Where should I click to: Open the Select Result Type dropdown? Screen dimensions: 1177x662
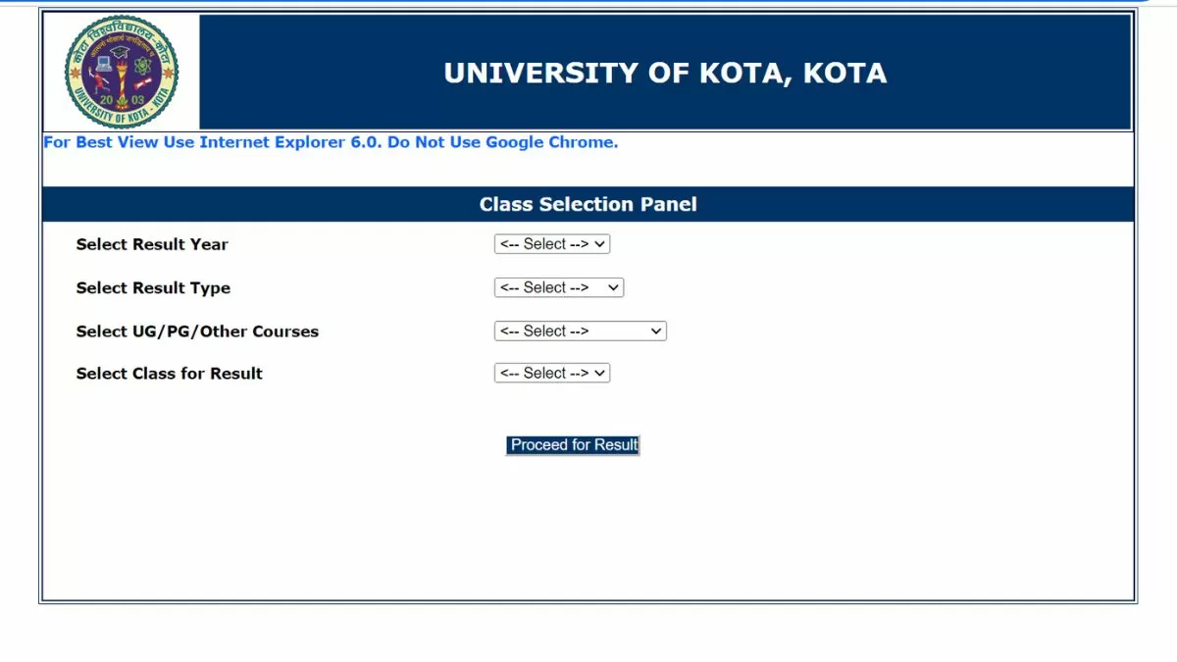click(559, 287)
